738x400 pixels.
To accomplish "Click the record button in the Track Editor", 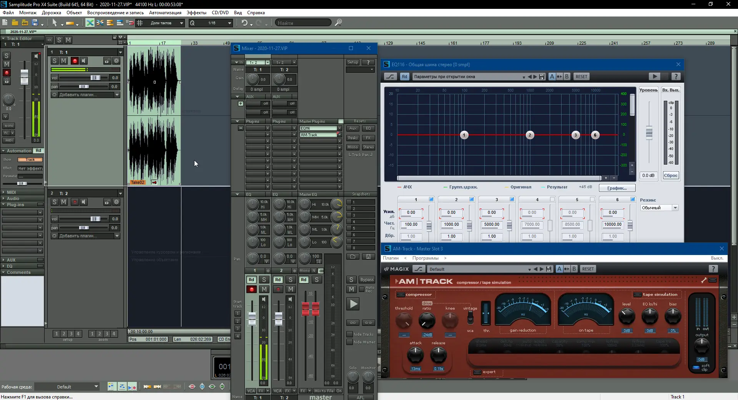I will pos(7,73).
